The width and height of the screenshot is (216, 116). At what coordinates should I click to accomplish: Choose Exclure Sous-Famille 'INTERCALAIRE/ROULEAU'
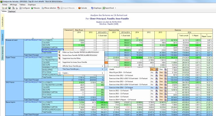[x=81, y=55]
